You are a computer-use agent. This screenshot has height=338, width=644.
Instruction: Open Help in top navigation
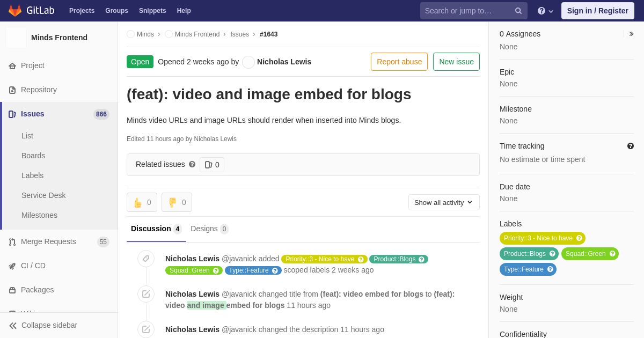184,11
